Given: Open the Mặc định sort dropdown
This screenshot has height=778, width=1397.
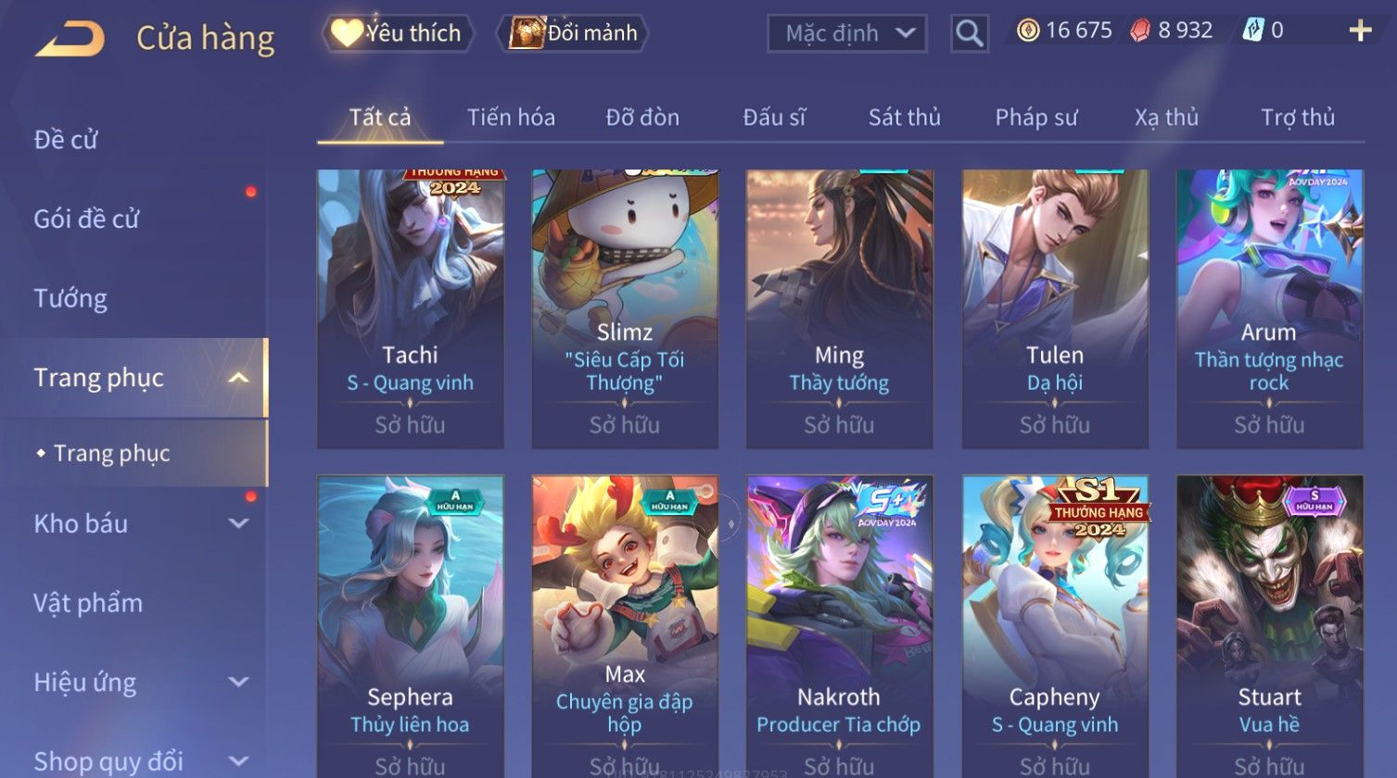Looking at the screenshot, I should click(847, 33).
